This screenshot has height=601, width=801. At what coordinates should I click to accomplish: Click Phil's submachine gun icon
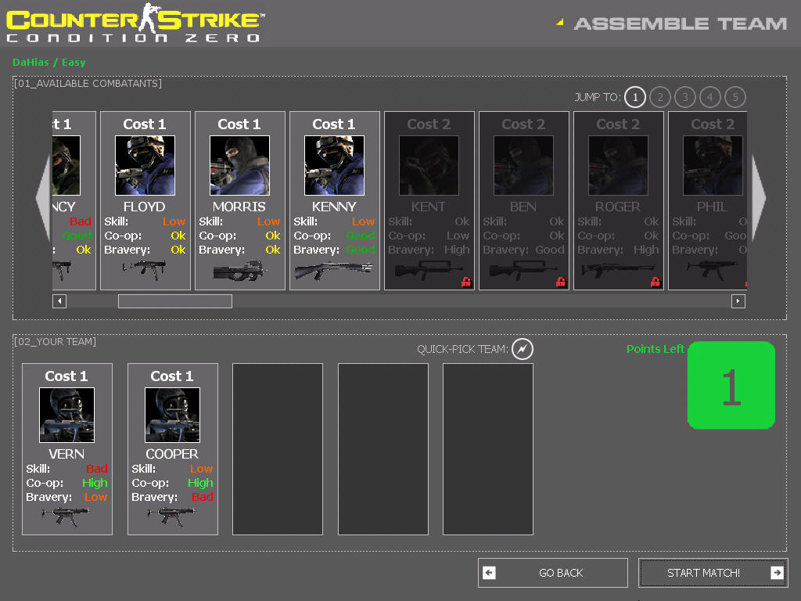tap(712, 269)
